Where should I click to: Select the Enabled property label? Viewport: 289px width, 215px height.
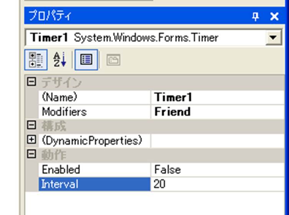(61, 169)
